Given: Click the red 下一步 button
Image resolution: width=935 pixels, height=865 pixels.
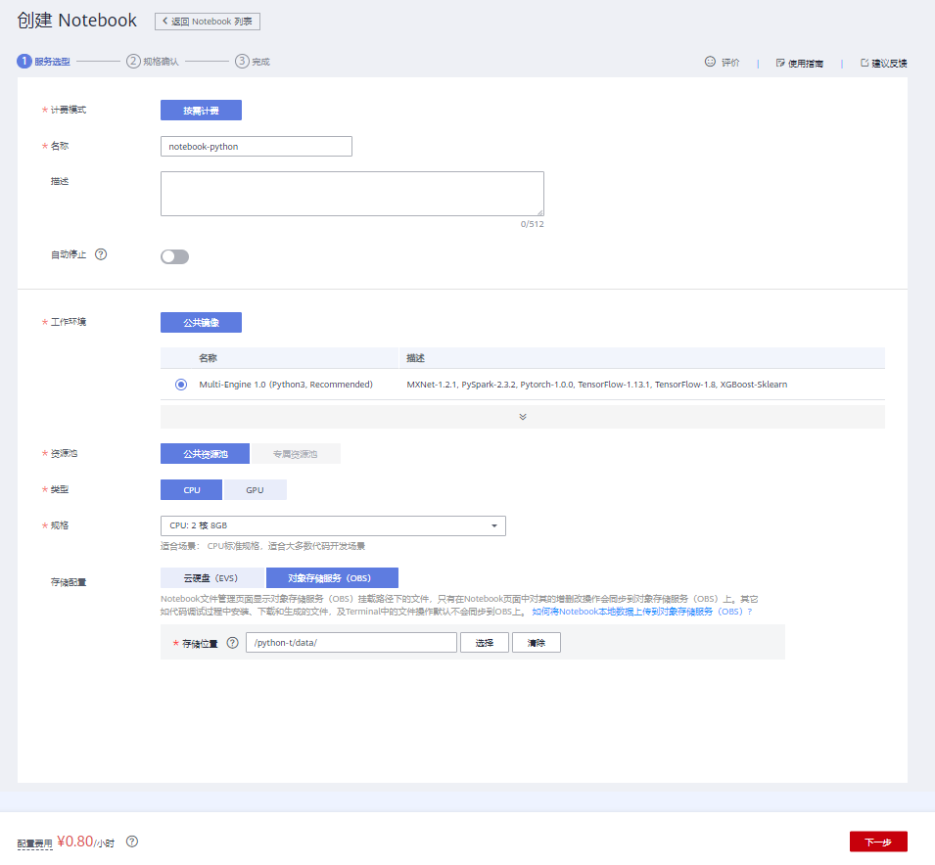Looking at the screenshot, I should (x=878, y=842).
